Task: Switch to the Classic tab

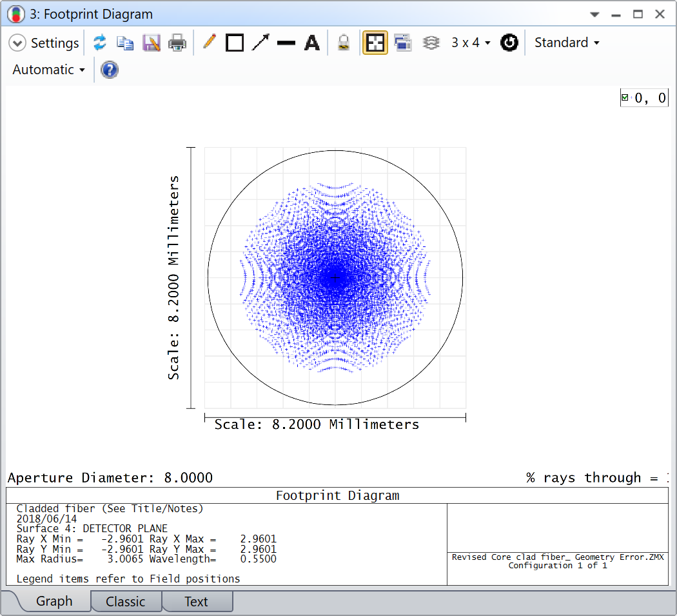Action: [126, 601]
